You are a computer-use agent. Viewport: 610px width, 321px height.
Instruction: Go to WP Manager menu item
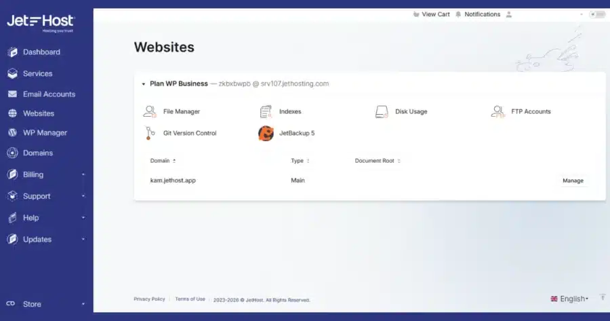(45, 132)
